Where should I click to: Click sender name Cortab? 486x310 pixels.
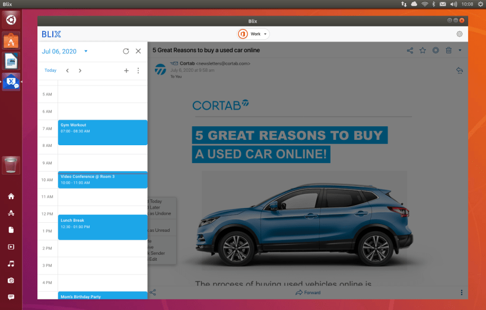187,63
